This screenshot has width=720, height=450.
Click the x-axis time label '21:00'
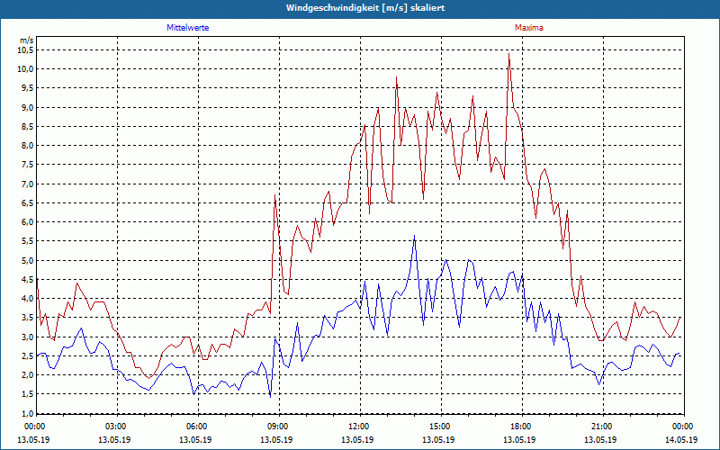[600, 427]
